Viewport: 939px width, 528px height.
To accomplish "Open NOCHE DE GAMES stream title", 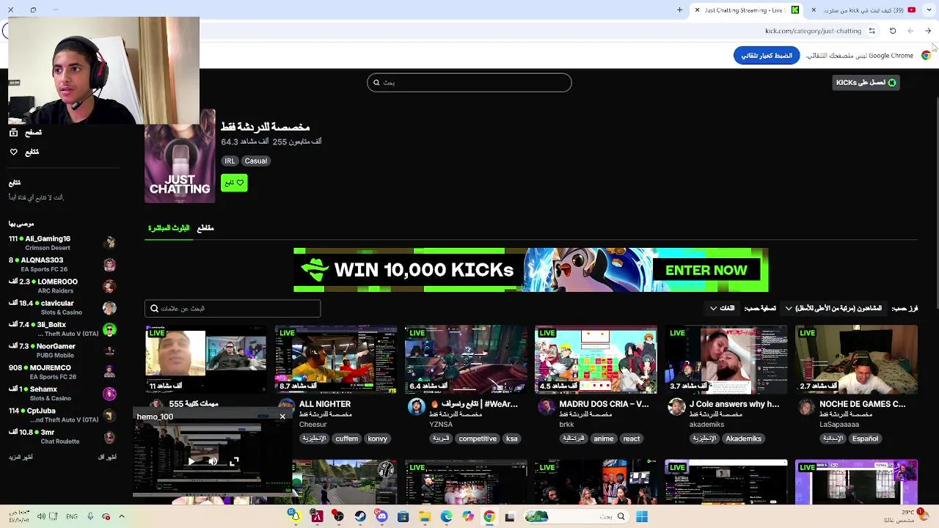I will [x=862, y=404].
